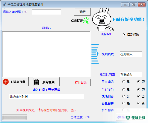Click inside the 视频名 video list box
Image resolution: width=148 pixels, height=123 pixels.
tap(46, 54)
